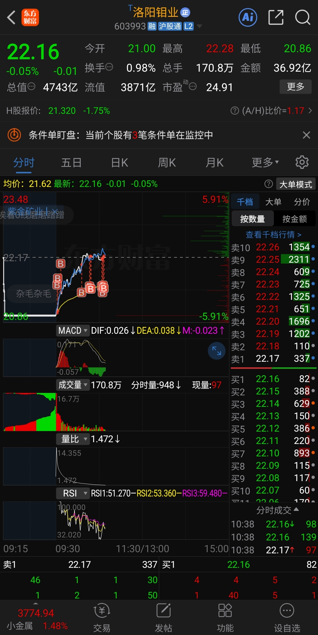Screen dimensions: 318x635
Task: Tap the 买3 22.14 order row
Action: [x=273, y=404]
